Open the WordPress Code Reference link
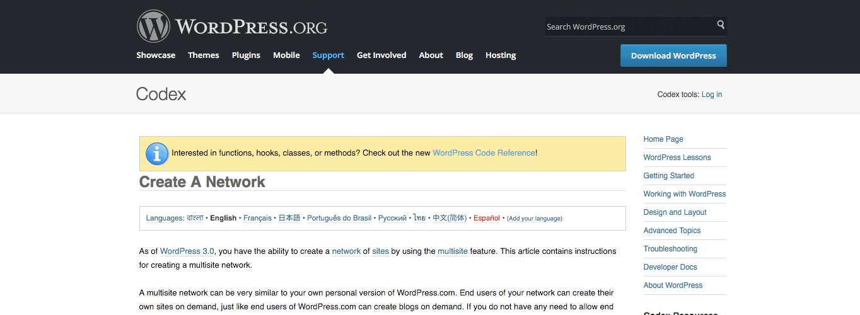 pyautogui.click(x=484, y=153)
